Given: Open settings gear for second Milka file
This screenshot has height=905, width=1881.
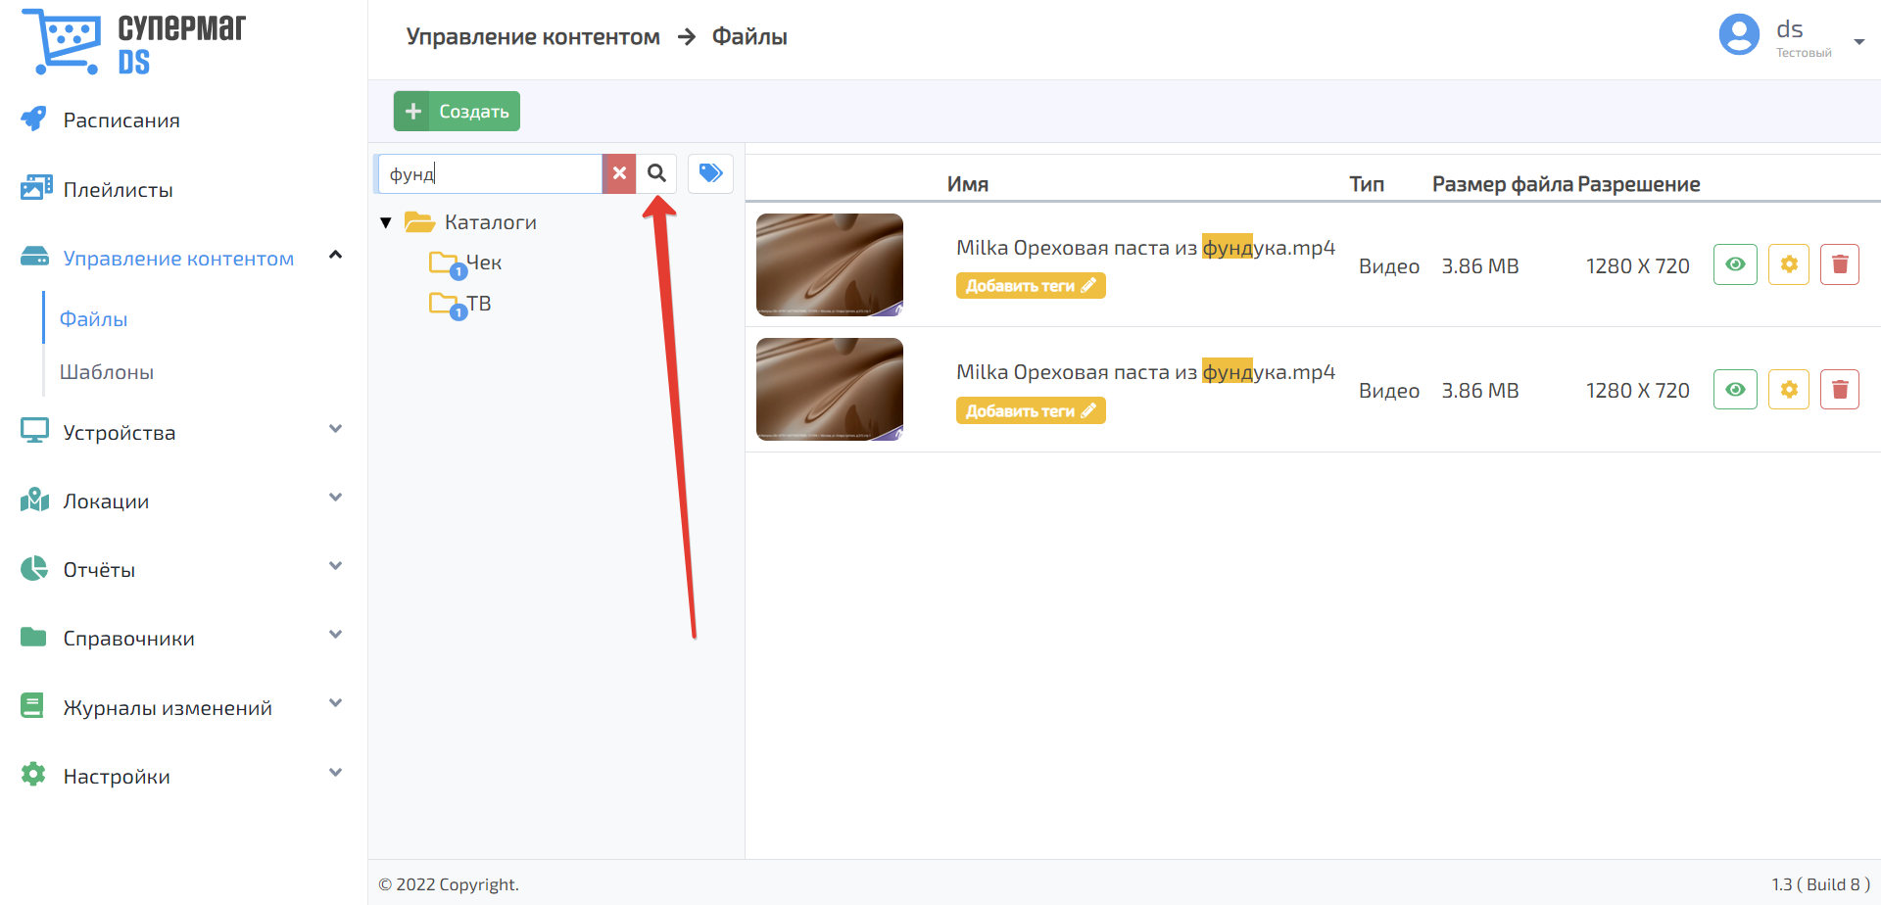Looking at the screenshot, I should [1789, 390].
